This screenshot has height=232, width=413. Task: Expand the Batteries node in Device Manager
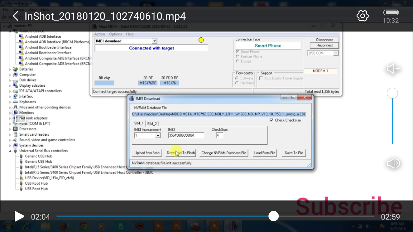[10, 69]
